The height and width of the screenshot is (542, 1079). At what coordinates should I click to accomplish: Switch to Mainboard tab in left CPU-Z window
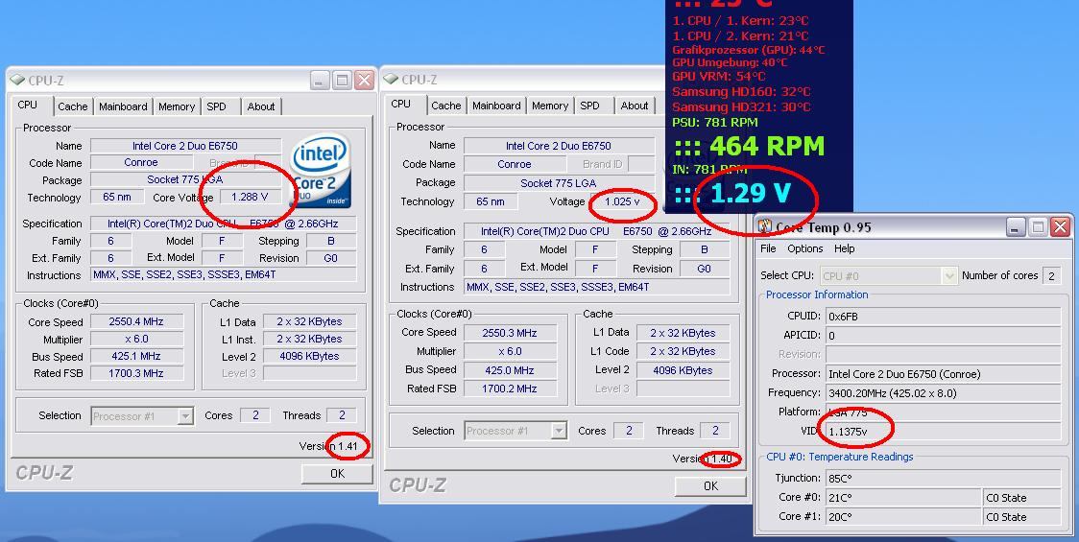(x=123, y=106)
